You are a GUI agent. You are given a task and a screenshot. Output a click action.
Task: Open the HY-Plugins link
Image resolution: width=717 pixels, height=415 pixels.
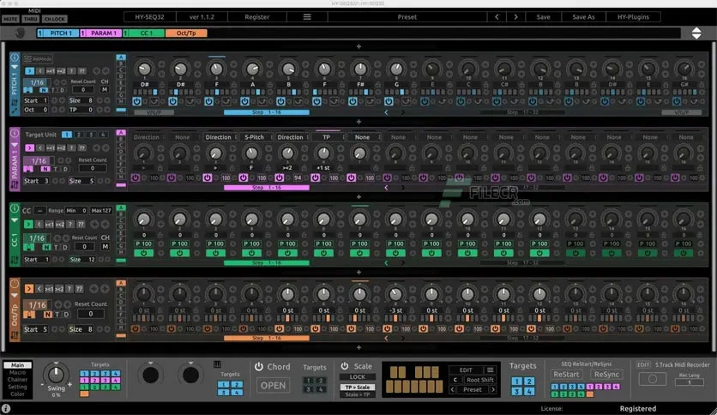[x=633, y=17]
